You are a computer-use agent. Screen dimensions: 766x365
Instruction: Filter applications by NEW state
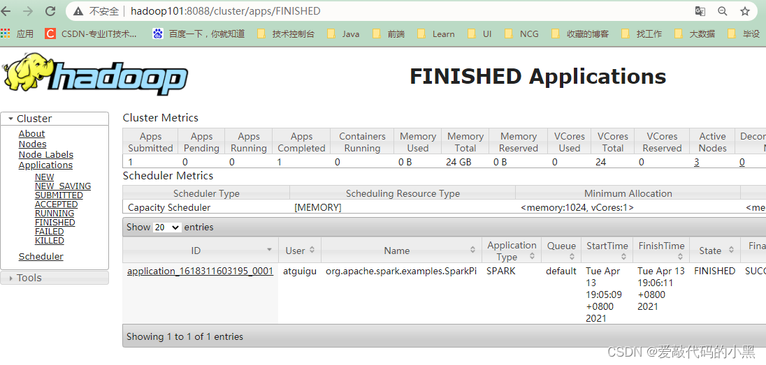pyautogui.click(x=45, y=177)
